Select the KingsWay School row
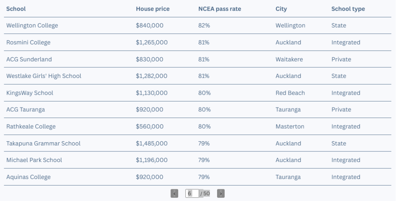396x201 pixels. click(198, 93)
